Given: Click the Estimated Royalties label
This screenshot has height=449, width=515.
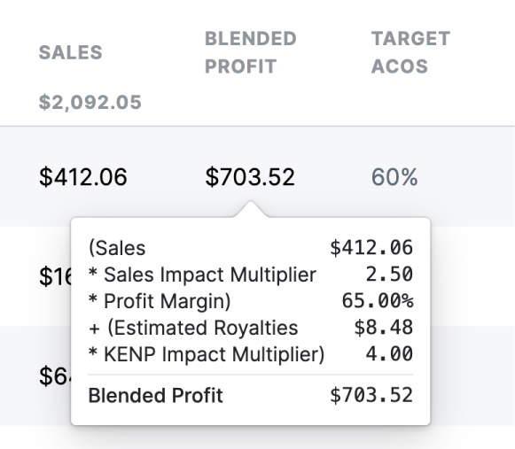Looking at the screenshot, I should pyautogui.click(x=193, y=328).
